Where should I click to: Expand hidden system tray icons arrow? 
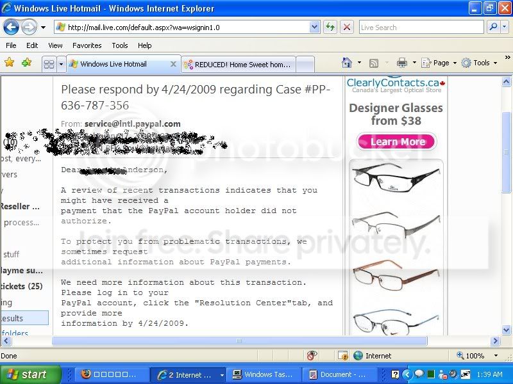pyautogui.click(x=407, y=374)
